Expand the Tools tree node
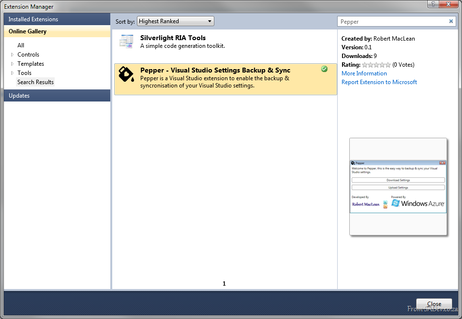 (13, 72)
